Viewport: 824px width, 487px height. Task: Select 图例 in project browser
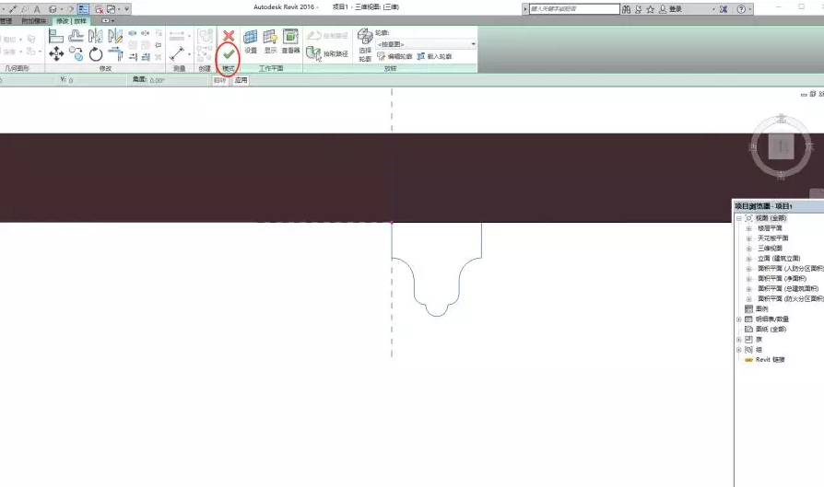(x=761, y=309)
